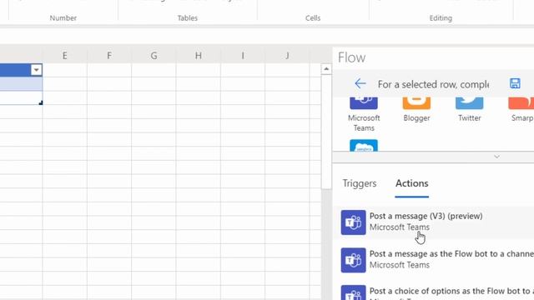Click the Flow pane title
This screenshot has width=534, height=300.
tap(351, 57)
